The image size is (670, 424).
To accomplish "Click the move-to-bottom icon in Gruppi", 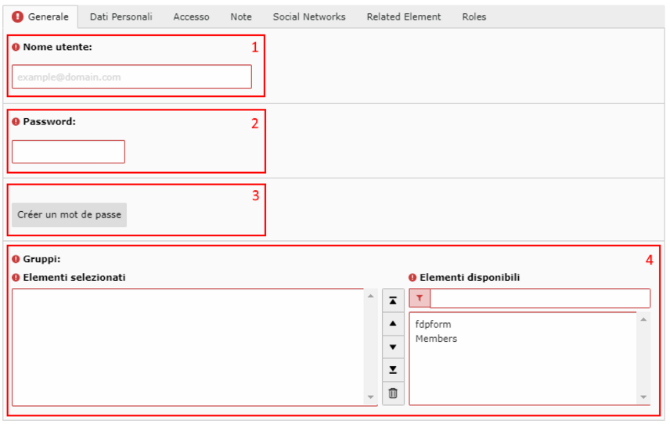I will pos(393,370).
